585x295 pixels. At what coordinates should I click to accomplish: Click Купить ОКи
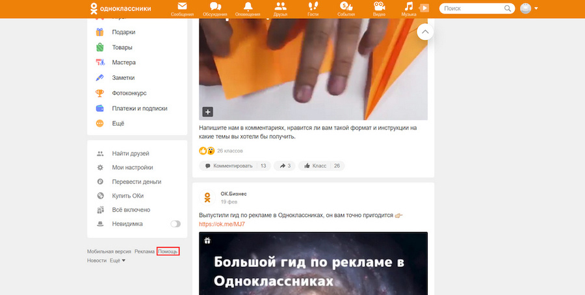click(x=127, y=196)
